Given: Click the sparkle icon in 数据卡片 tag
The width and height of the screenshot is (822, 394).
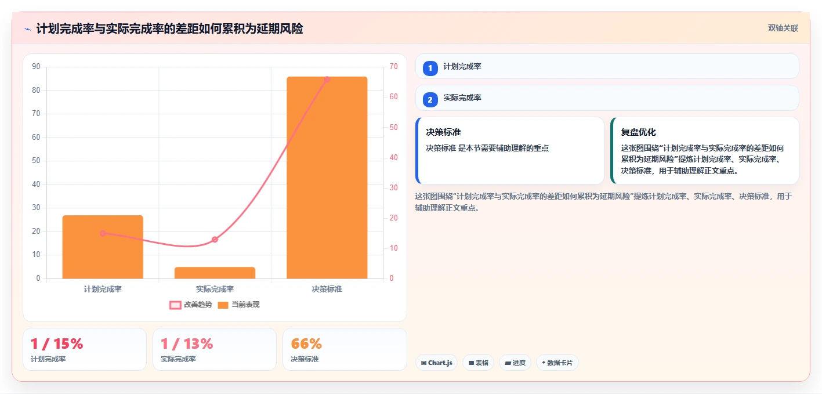Looking at the screenshot, I should point(544,363).
